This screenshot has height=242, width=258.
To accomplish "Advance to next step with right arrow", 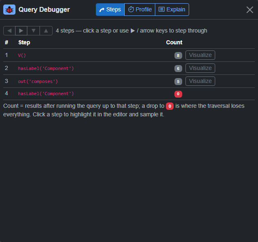I will click(21, 31).
